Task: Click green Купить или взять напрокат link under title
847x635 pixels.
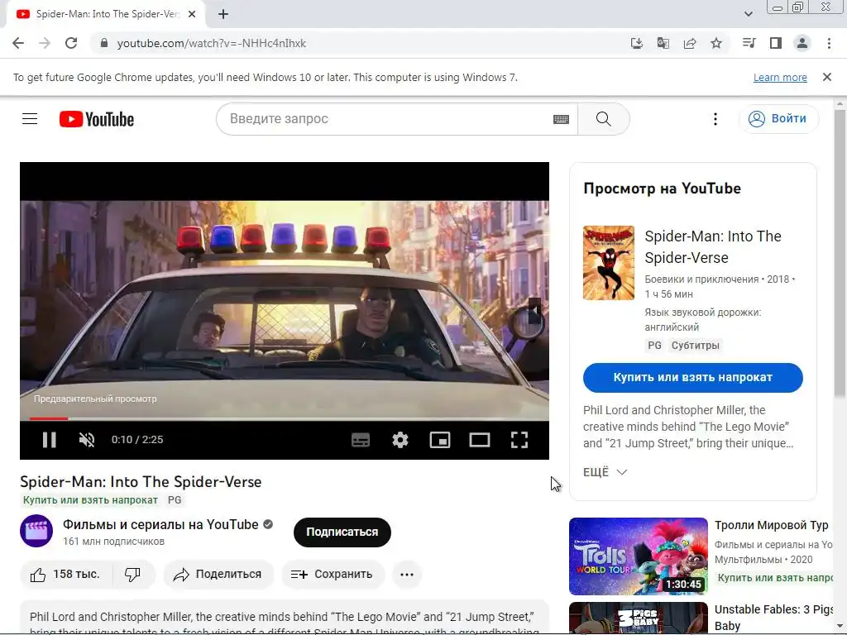Action: point(90,500)
